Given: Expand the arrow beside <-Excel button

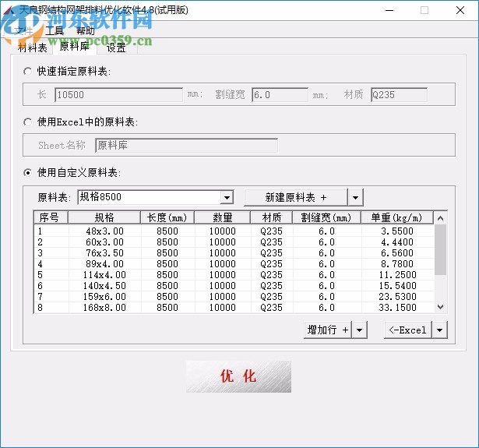Looking at the screenshot, I should 439,330.
